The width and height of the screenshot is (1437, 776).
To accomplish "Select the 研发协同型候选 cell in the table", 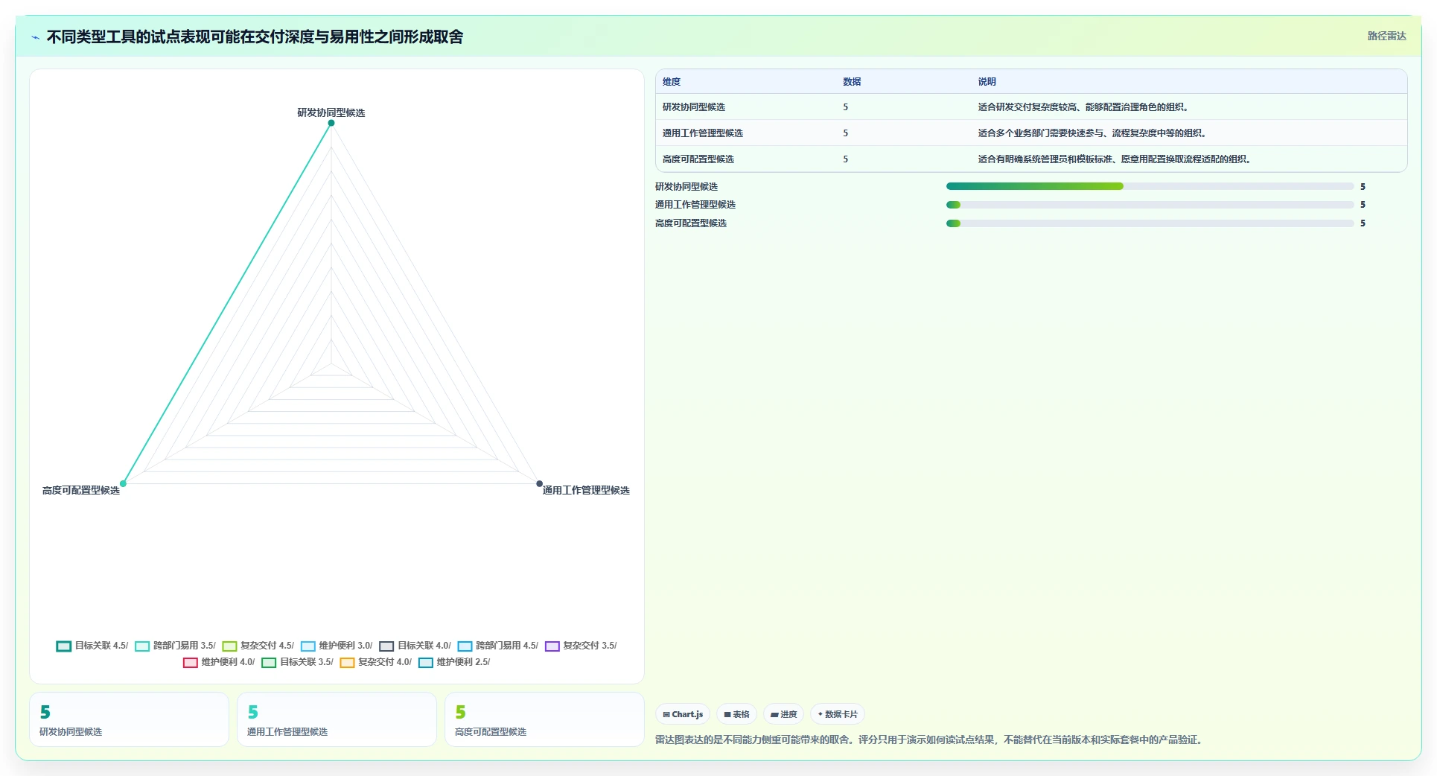I will click(x=694, y=107).
